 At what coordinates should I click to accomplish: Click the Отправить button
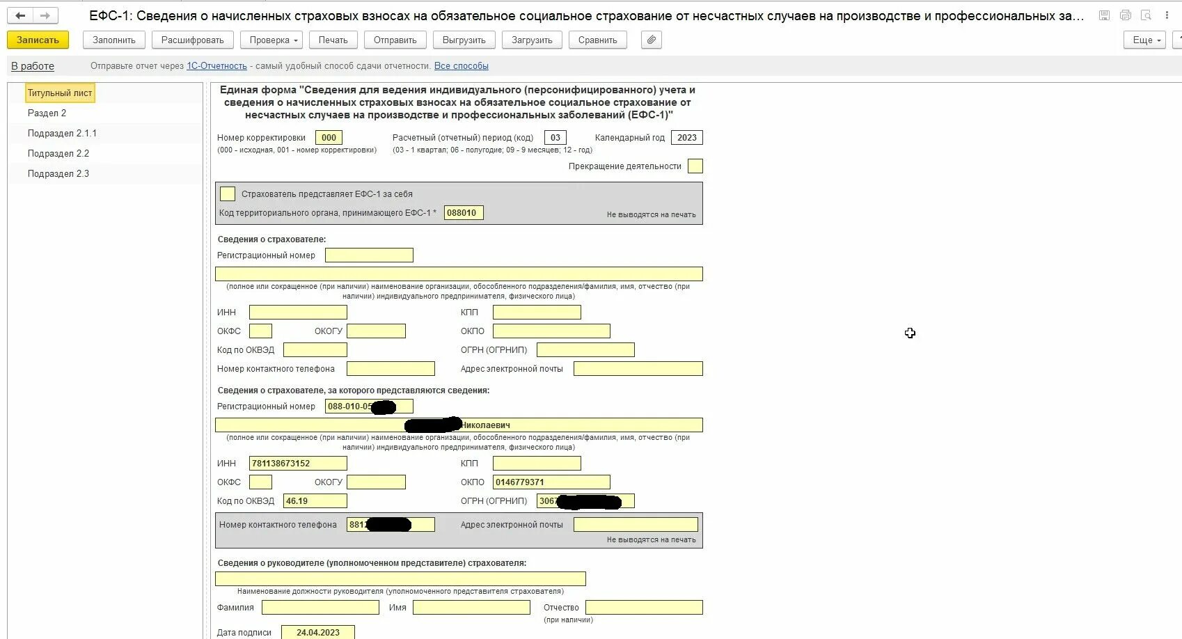tap(395, 40)
